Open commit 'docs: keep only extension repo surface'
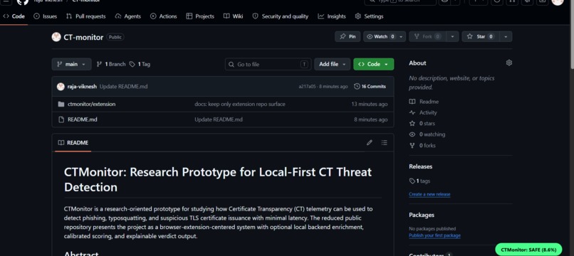 pyautogui.click(x=240, y=105)
